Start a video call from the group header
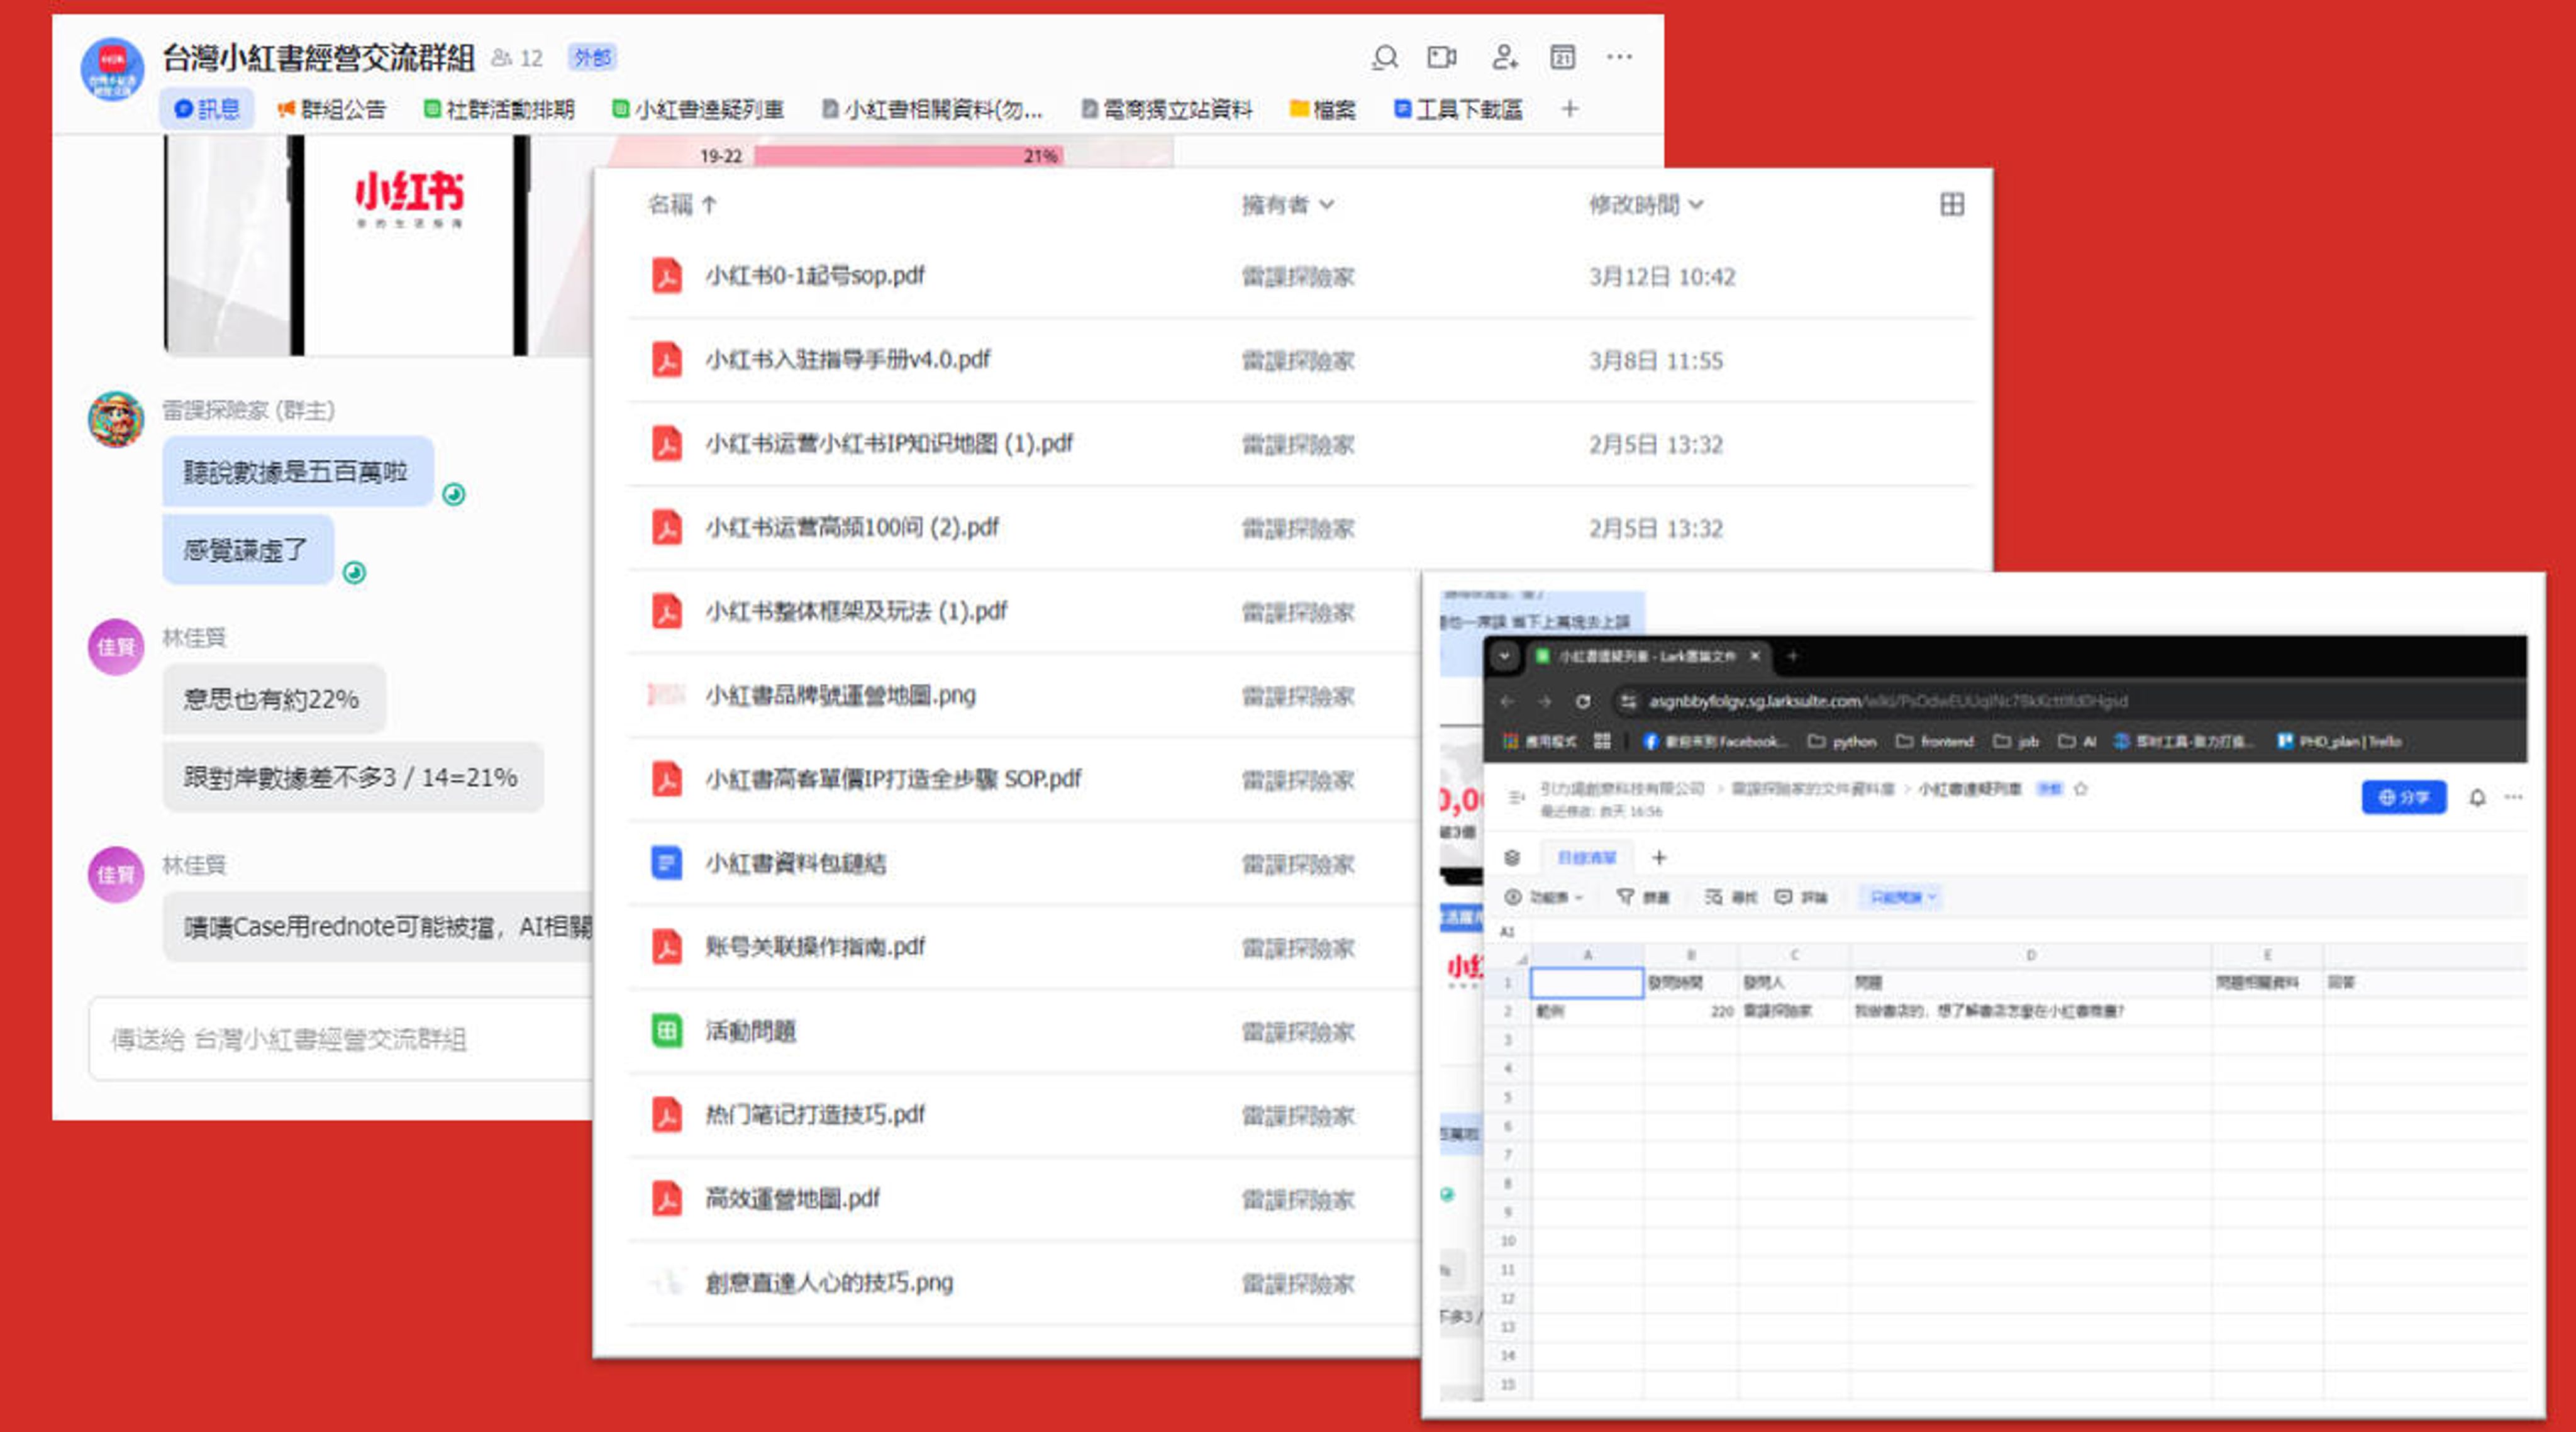The width and height of the screenshot is (2576, 1432). click(x=1441, y=58)
